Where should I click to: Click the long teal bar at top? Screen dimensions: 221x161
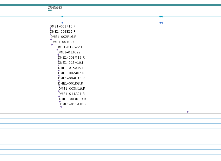click(111, 5)
